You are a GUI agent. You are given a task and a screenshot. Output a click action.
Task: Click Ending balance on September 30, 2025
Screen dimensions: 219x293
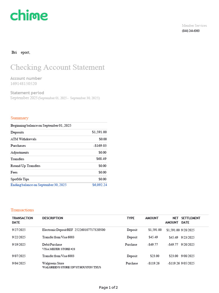click(38, 185)
